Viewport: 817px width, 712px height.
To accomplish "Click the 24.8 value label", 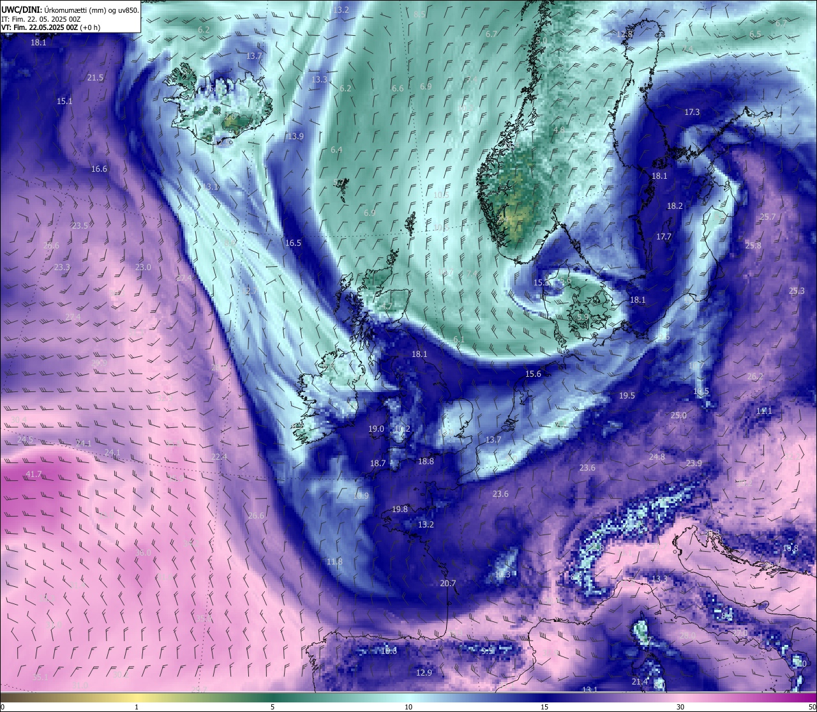I will (x=657, y=457).
